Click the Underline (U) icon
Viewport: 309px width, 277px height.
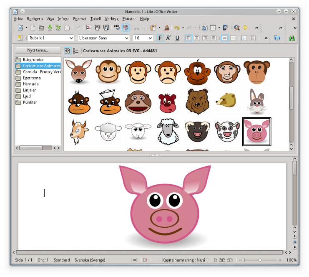pos(177,38)
